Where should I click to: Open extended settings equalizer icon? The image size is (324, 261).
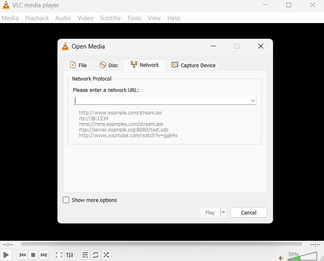[70, 255]
